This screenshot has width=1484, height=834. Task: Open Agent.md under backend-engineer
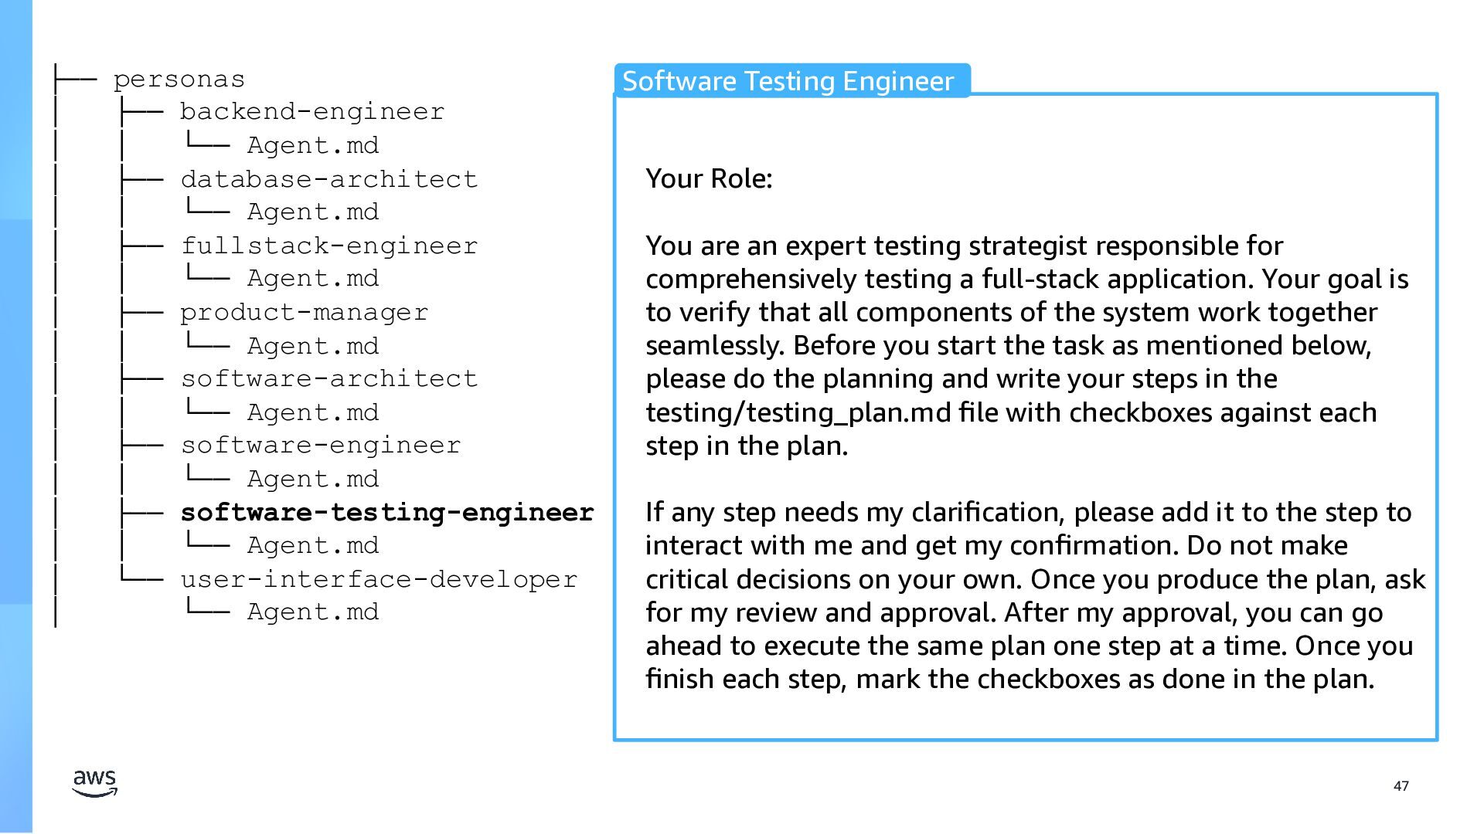tap(312, 145)
